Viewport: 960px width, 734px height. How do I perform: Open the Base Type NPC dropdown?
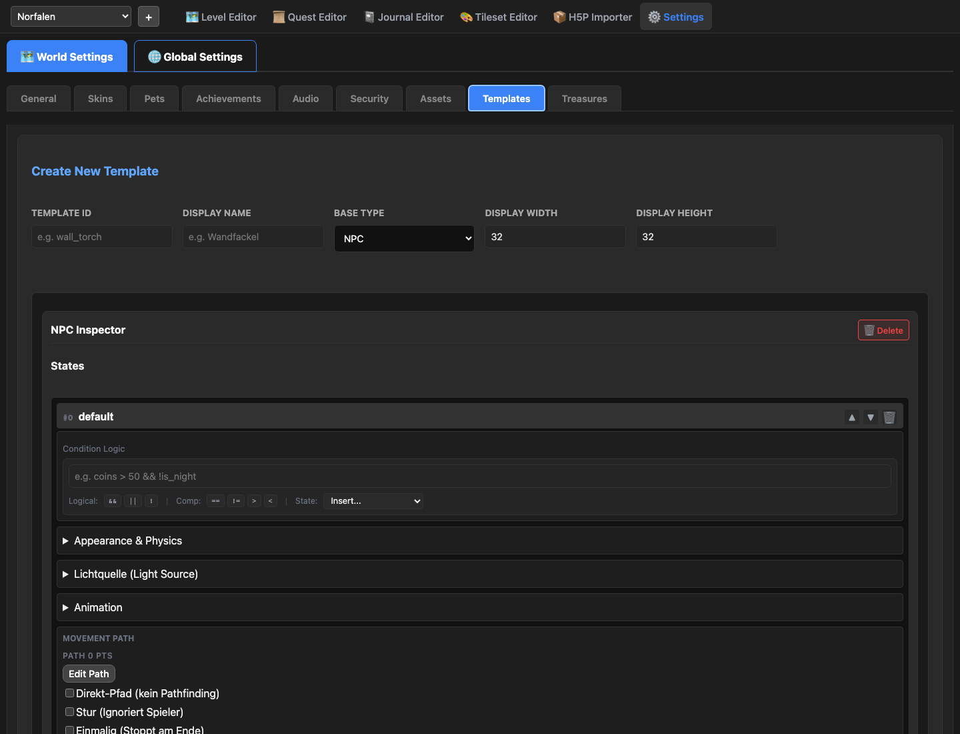click(403, 239)
